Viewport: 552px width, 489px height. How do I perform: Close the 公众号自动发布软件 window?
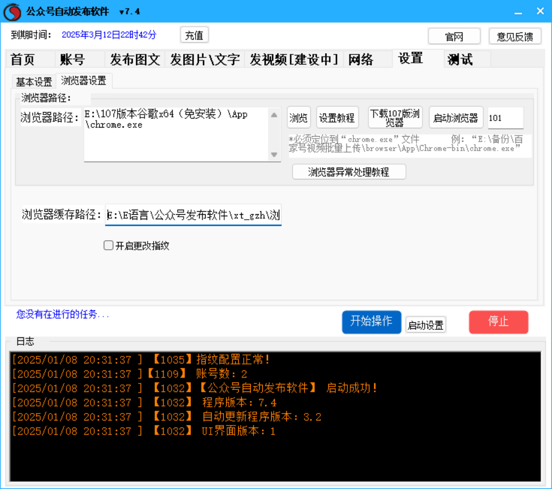(x=540, y=12)
